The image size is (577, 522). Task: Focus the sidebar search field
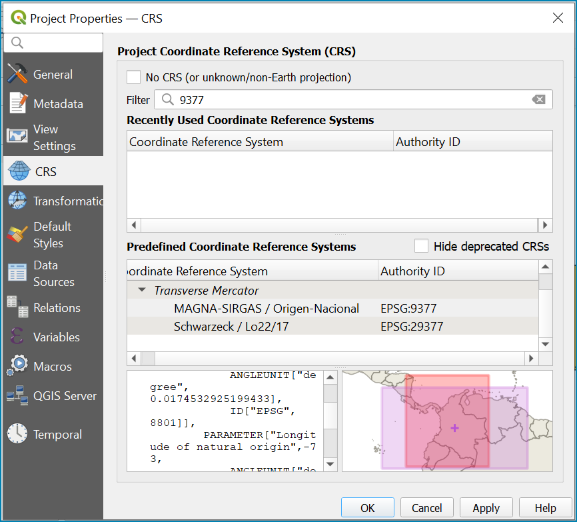[x=53, y=43]
